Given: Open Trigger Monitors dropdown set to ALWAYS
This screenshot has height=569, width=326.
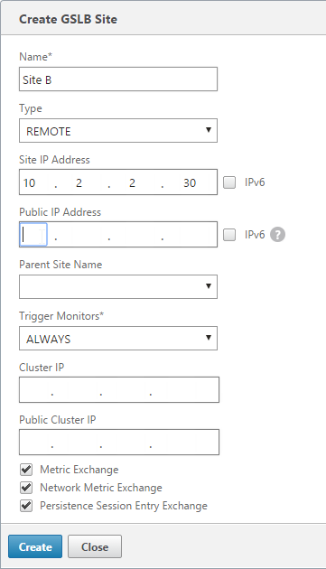Looking at the screenshot, I should tap(118, 338).
